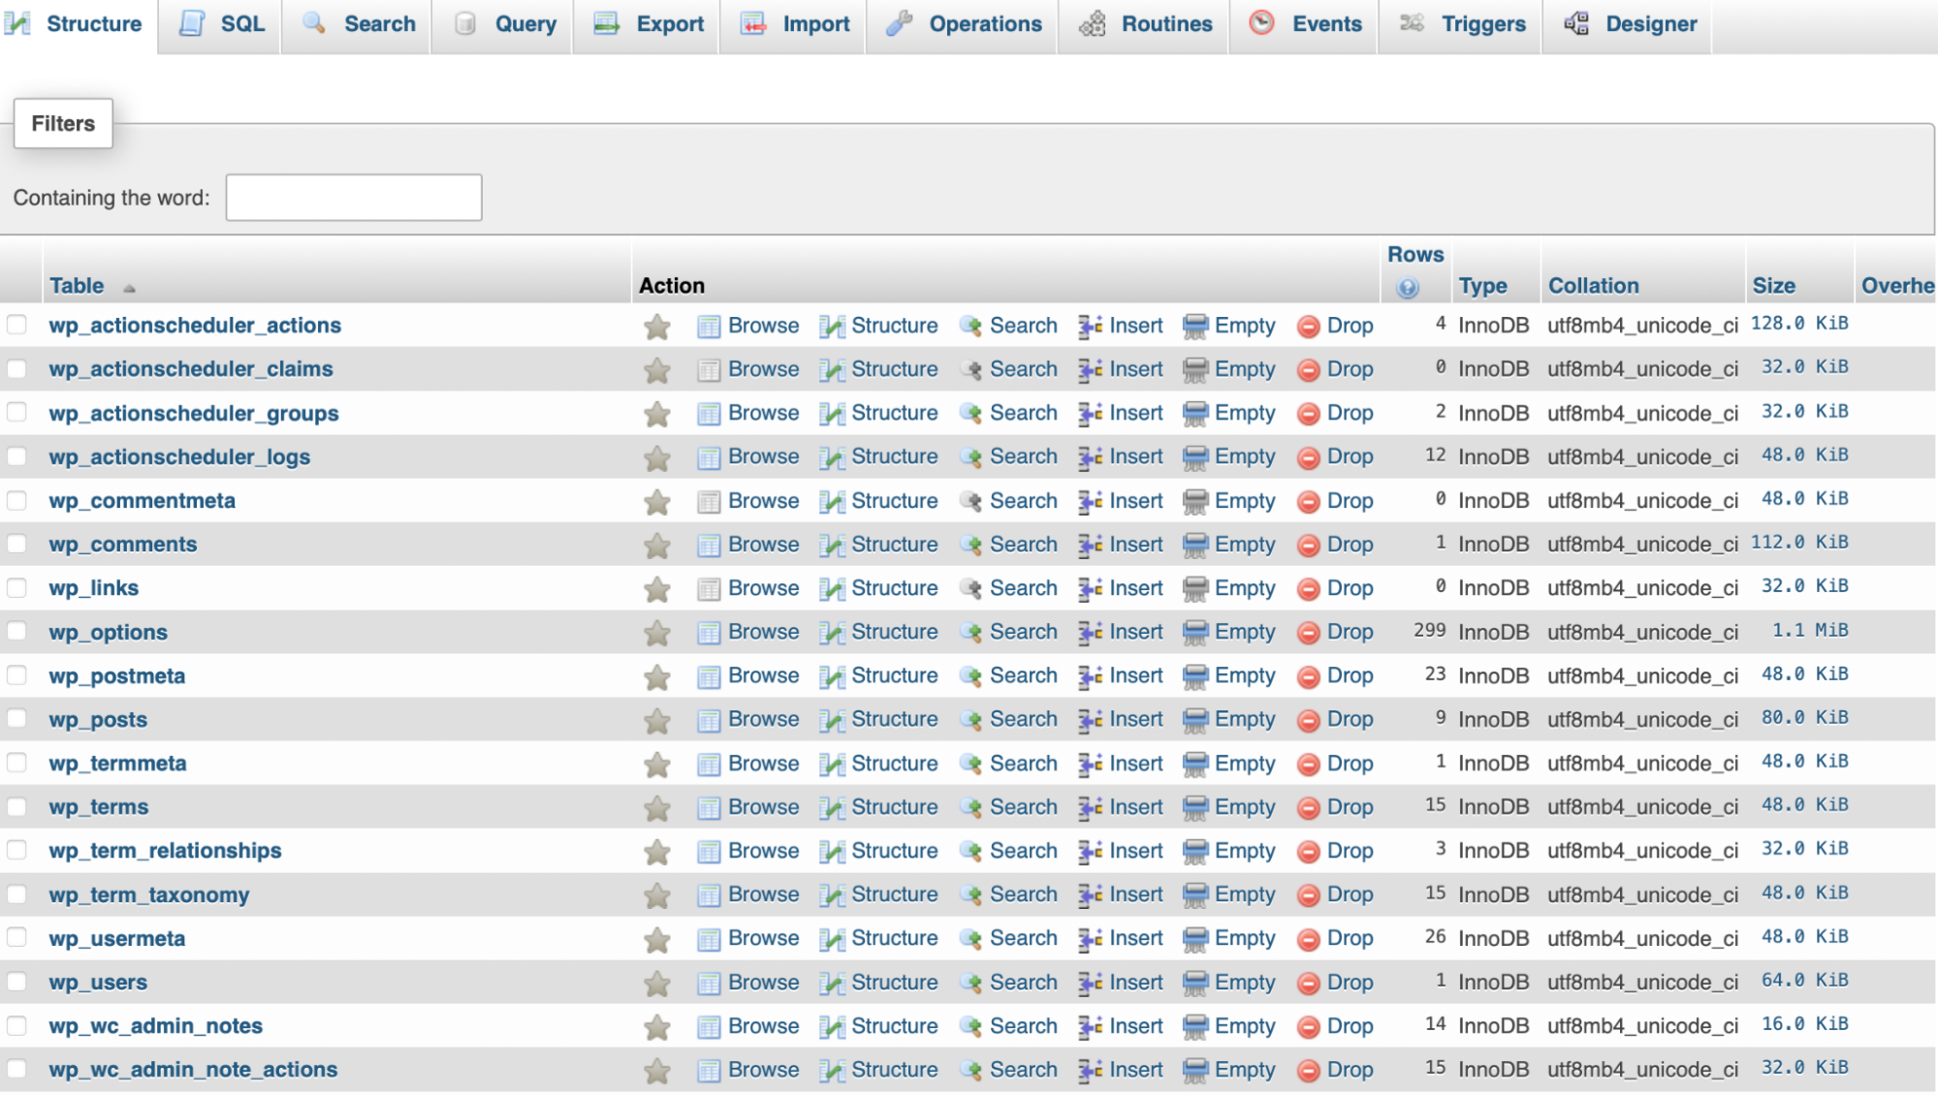Click the Rows info tooltip icon
1938x1096 pixels.
point(1406,287)
